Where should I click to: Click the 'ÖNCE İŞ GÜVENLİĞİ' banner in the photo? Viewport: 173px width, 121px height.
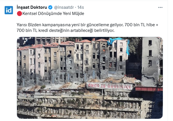(110, 86)
